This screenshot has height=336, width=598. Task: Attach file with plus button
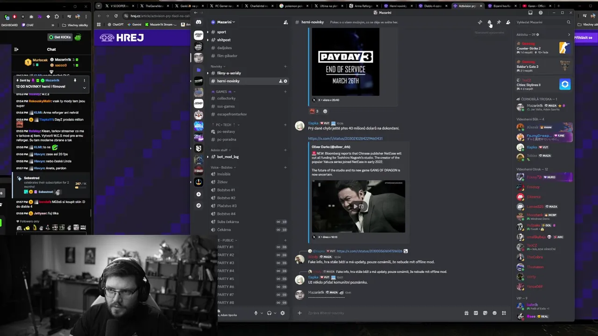click(x=299, y=313)
